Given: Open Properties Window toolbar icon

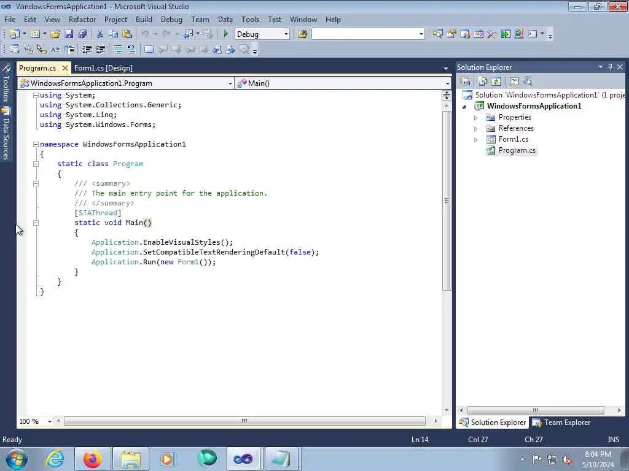Looking at the screenshot, I should (451, 34).
